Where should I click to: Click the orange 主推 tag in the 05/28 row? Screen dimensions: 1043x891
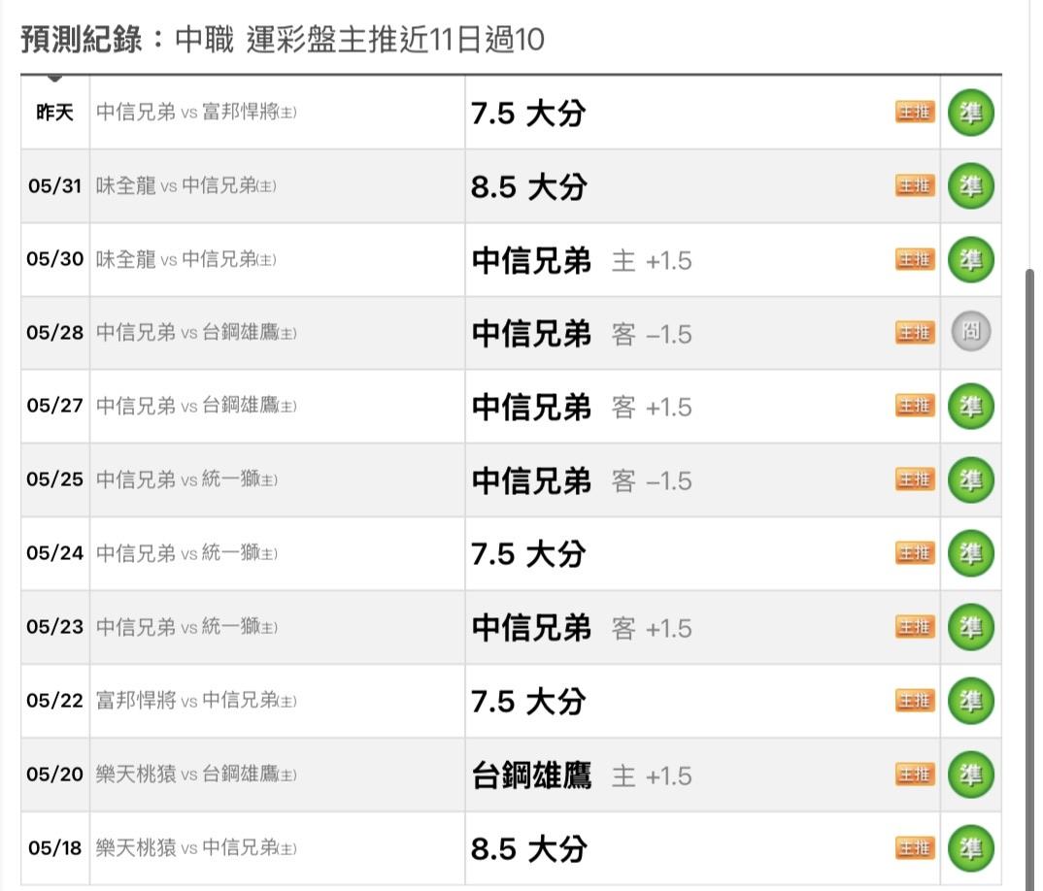tap(915, 332)
